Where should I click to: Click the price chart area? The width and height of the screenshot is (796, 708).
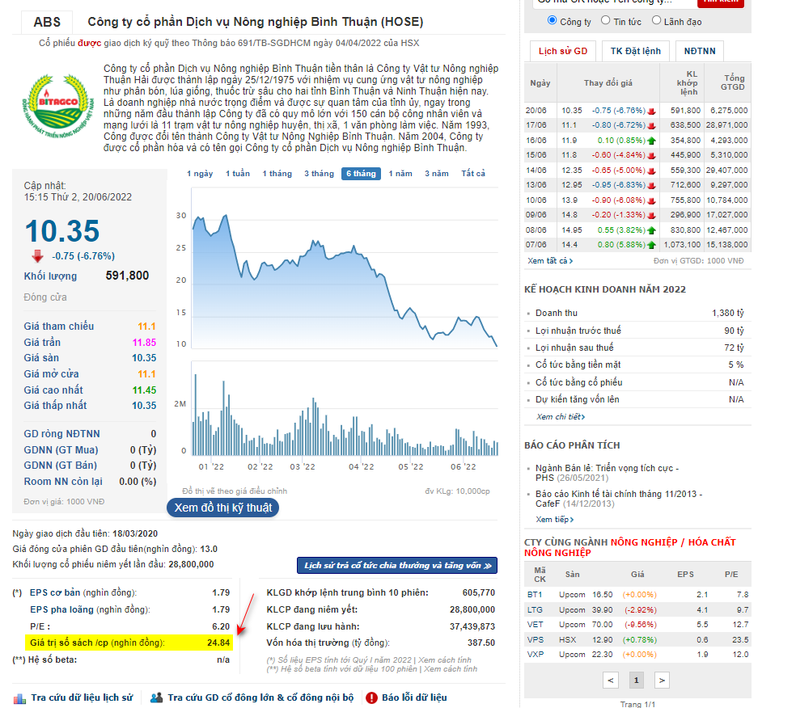[345, 268]
